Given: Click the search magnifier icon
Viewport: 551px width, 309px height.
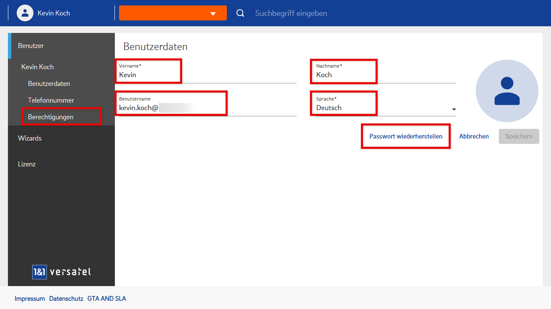Looking at the screenshot, I should [x=240, y=13].
